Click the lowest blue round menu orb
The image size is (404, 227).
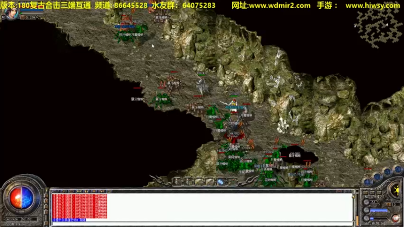click(368, 182)
